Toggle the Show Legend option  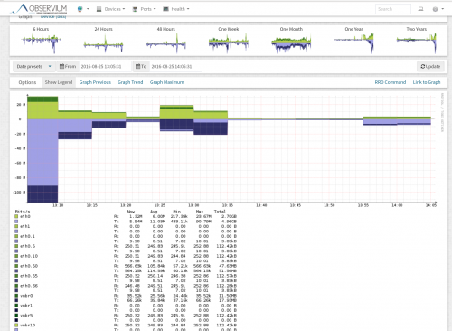59,82
